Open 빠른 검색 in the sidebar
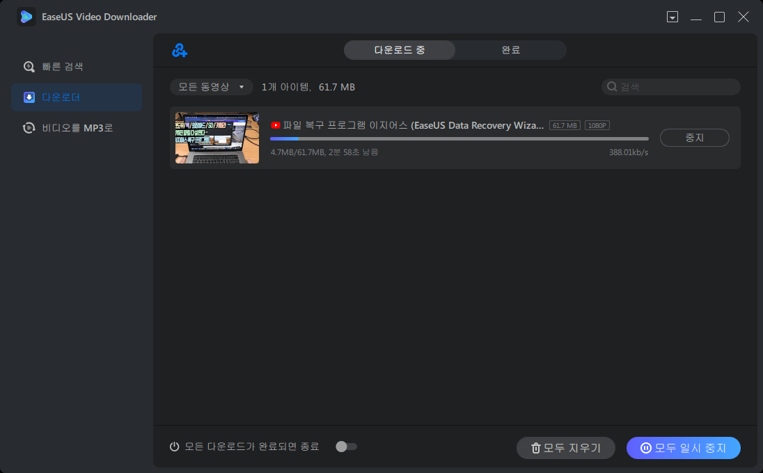The image size is (763, 473). click(77, 67)
